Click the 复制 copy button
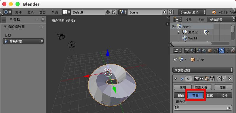The width and height of the screenshot is (236, 113). [x=223, y=87]
